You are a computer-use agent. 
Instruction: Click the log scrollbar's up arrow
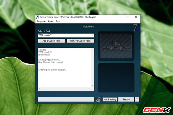click(92, 49)
